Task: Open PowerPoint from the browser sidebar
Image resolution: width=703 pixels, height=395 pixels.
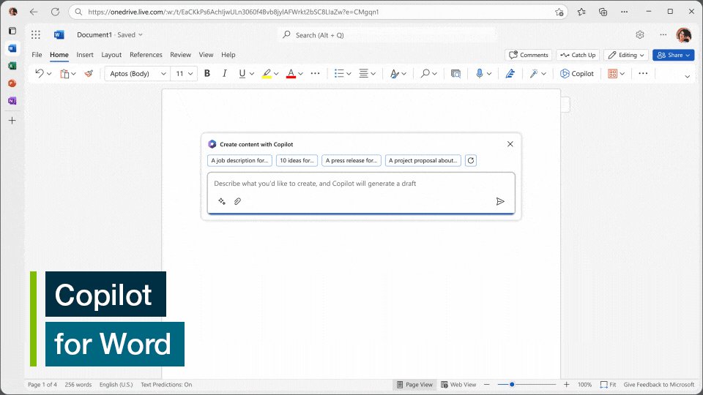Action: [x=12, y=83]
